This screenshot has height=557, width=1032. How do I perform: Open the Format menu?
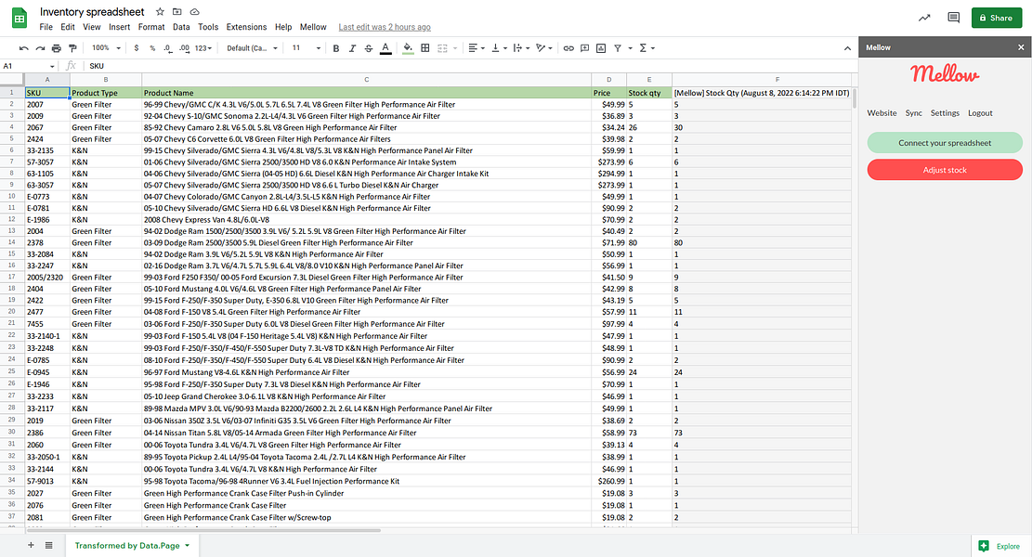coord(151,27)
